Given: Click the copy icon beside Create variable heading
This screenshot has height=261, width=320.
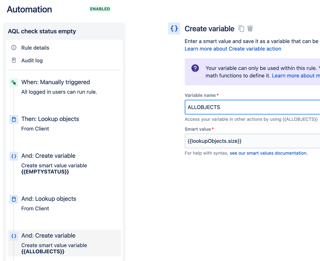Looking at the screenshot, I should click(241, 29).
